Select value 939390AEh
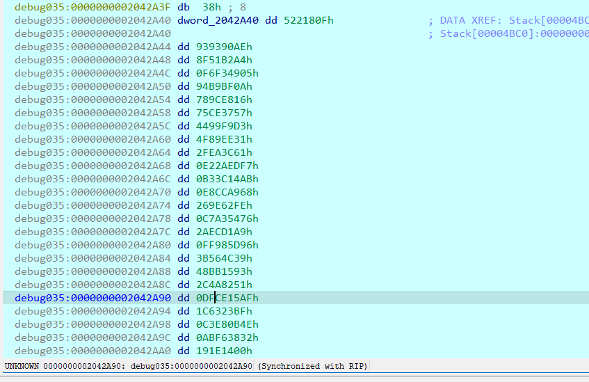 point(224,47)
